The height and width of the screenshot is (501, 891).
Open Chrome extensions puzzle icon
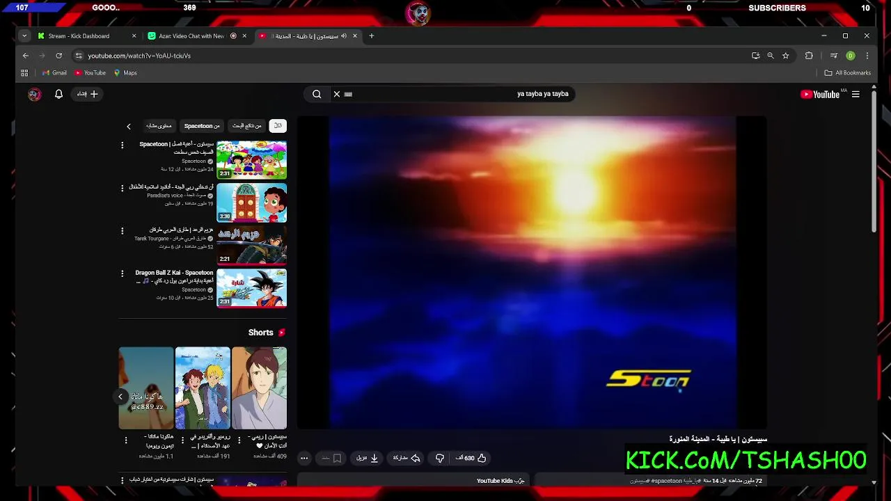tap(809, 56)
